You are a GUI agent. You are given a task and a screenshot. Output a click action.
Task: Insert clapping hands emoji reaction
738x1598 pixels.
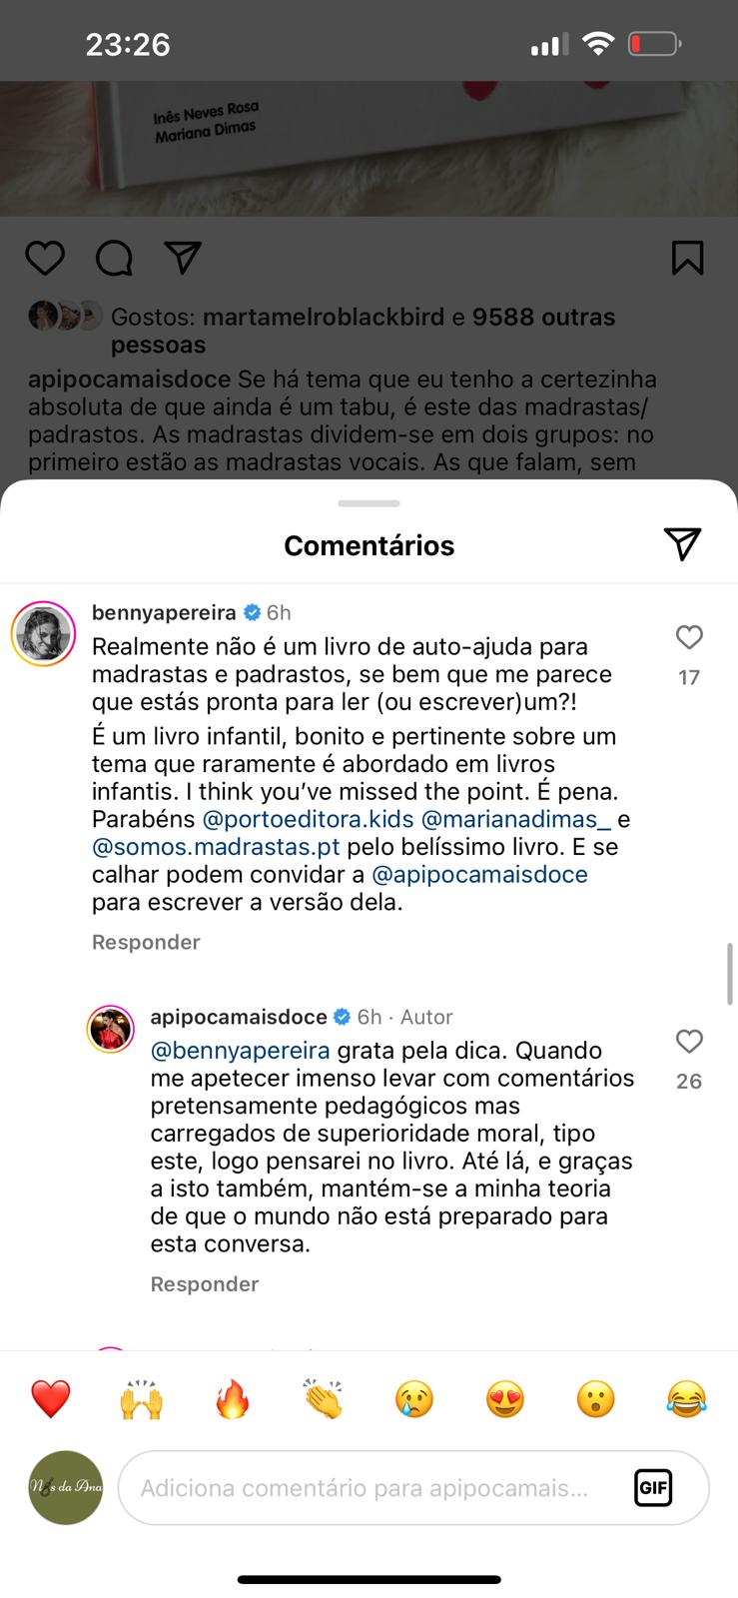[323, 1399]
